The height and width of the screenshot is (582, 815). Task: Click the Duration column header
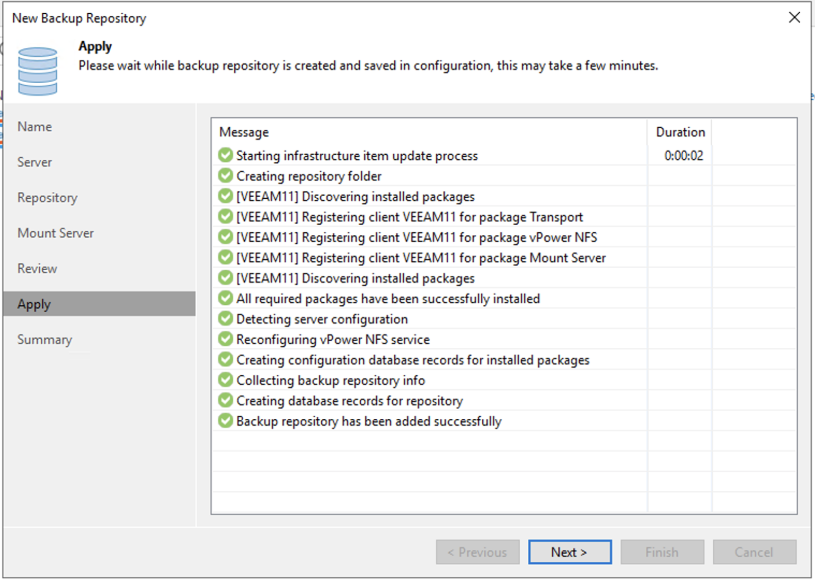point(680,132)
